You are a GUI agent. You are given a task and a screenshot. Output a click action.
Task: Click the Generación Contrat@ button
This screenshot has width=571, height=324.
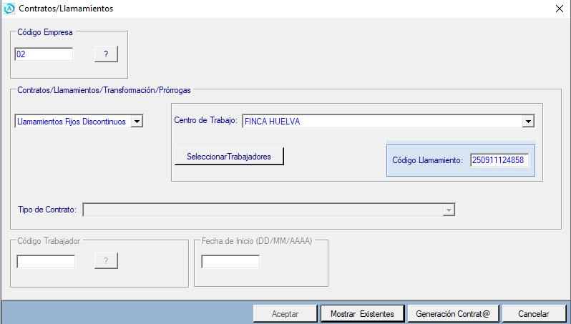point(452,314)
